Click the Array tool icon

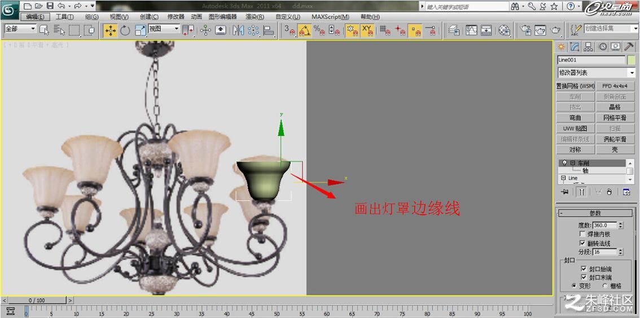pos(253,30)
